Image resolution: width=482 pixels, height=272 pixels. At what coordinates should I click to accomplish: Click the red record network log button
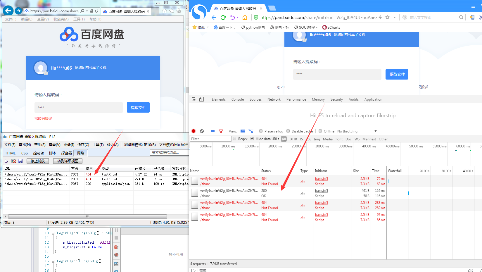click(194, 131)
